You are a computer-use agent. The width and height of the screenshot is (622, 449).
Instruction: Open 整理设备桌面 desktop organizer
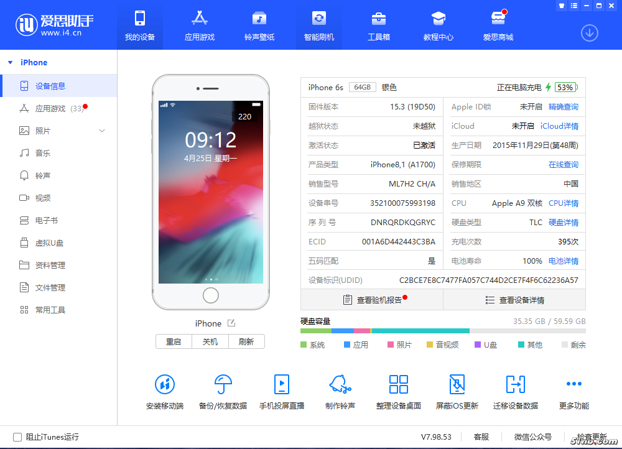[398, 392]
